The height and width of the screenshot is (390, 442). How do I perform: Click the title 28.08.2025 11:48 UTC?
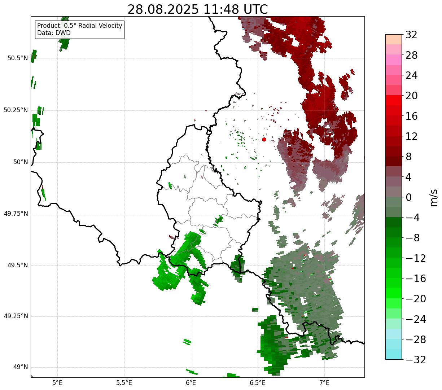pos(198,9)
